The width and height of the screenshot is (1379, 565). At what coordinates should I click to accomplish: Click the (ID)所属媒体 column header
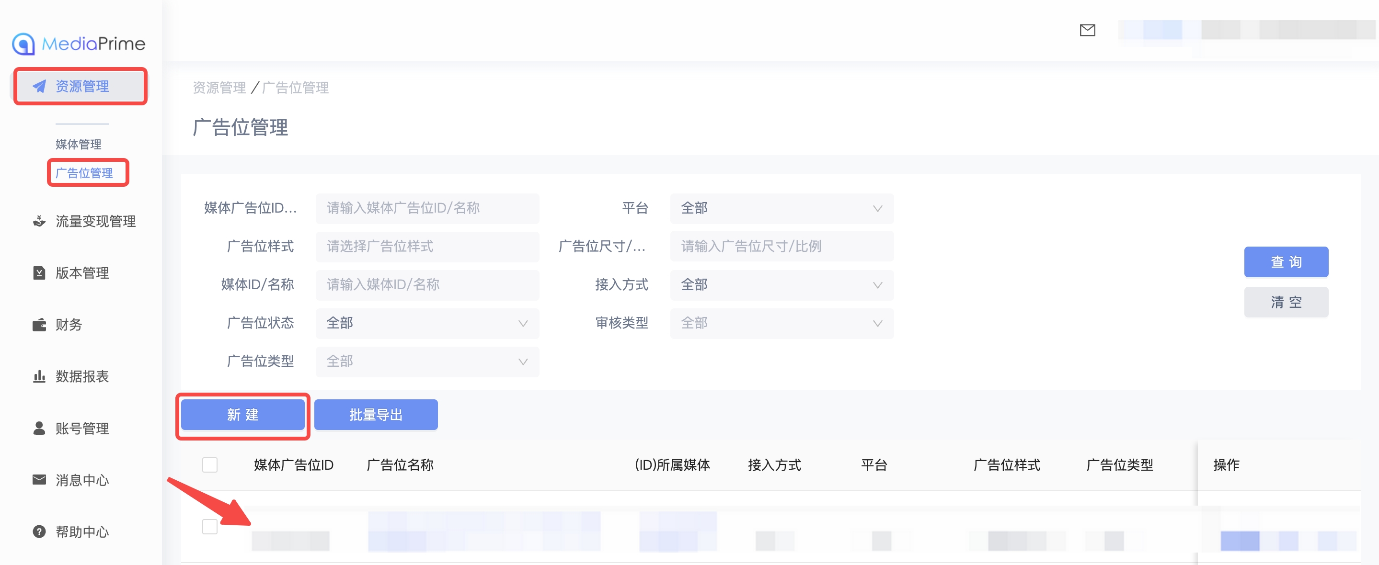pyautogui.click(x=672, y=465)
